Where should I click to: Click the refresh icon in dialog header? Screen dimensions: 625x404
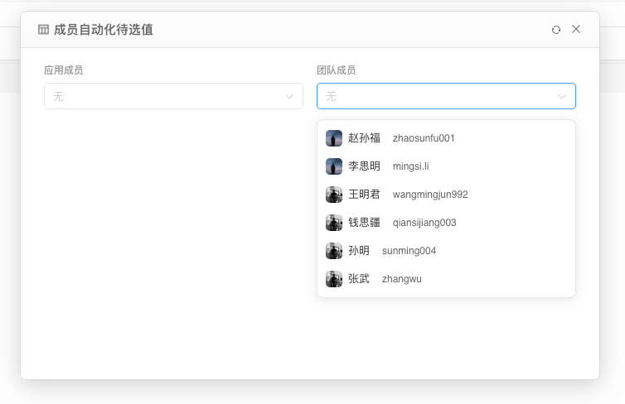(x=556, y=30)
